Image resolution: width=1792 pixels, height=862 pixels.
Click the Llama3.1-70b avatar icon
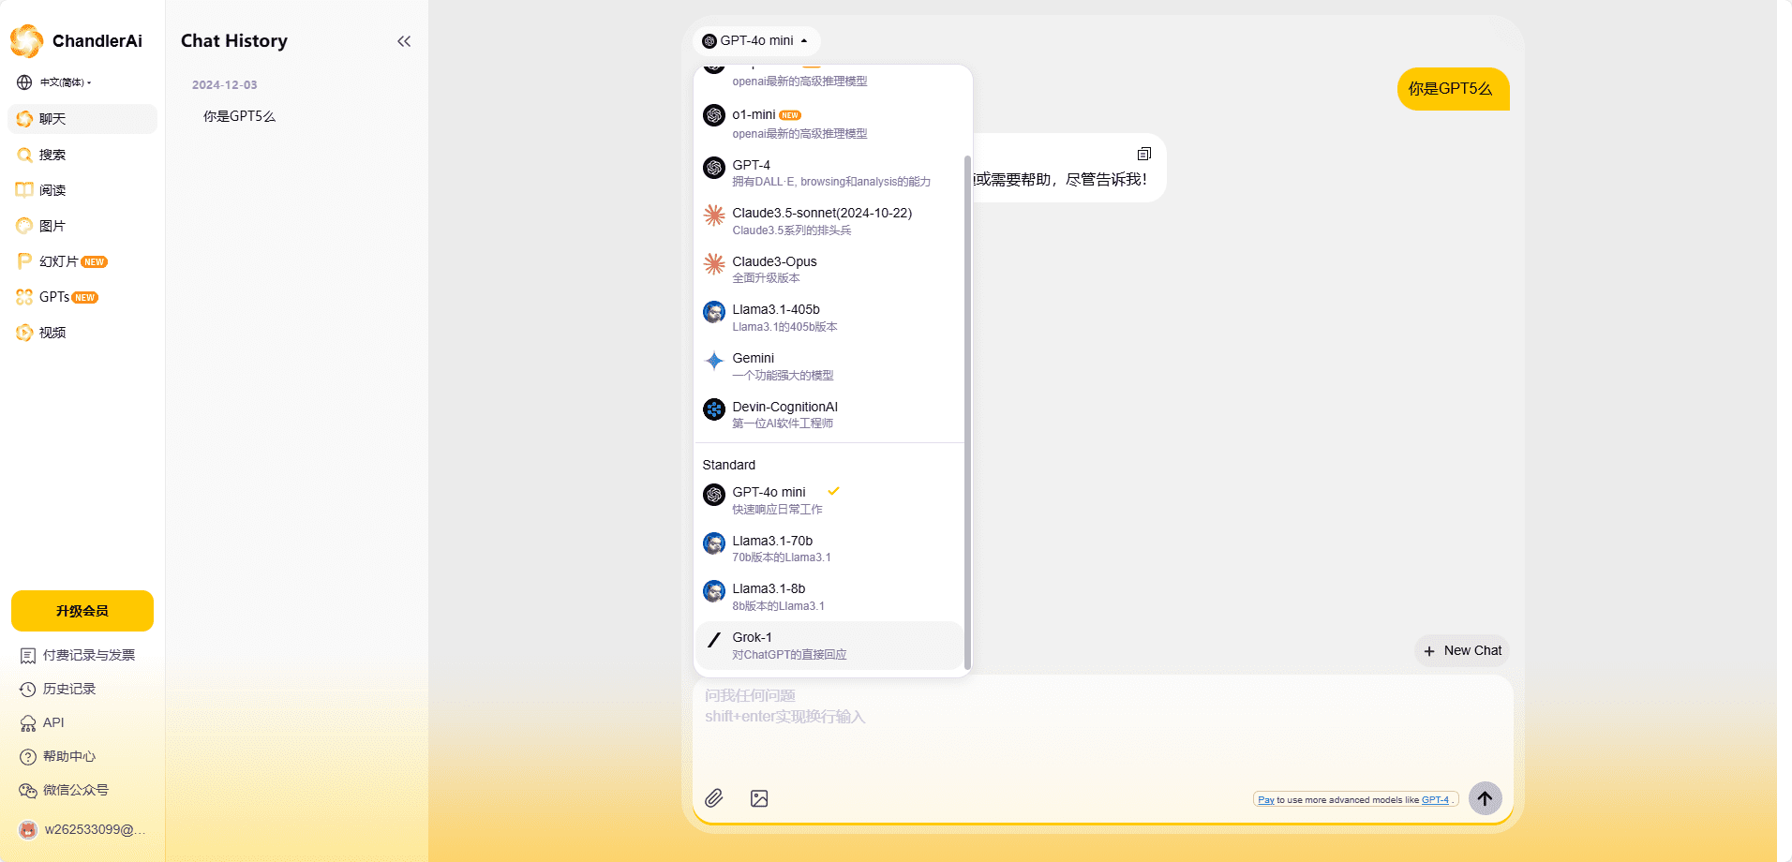pyautogui.click(x=714, y=543)
